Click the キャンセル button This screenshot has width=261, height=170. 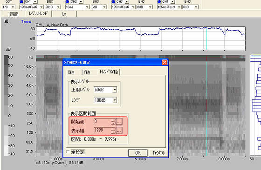(x=158, y=153)
